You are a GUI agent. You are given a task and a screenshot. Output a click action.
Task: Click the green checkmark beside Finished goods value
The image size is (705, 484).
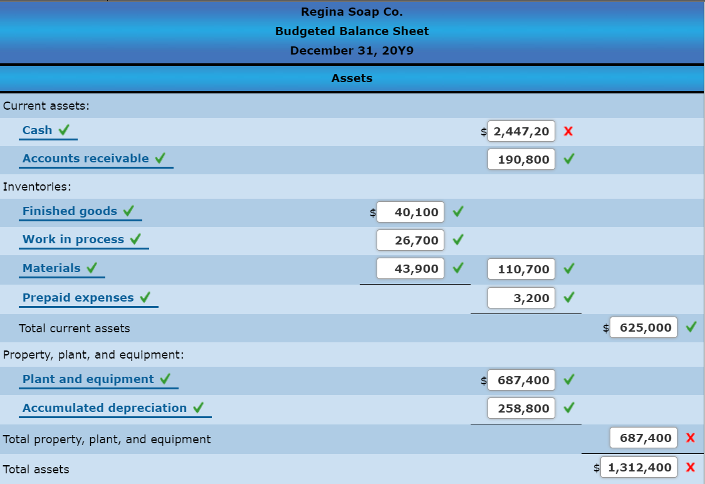point(457,212)
